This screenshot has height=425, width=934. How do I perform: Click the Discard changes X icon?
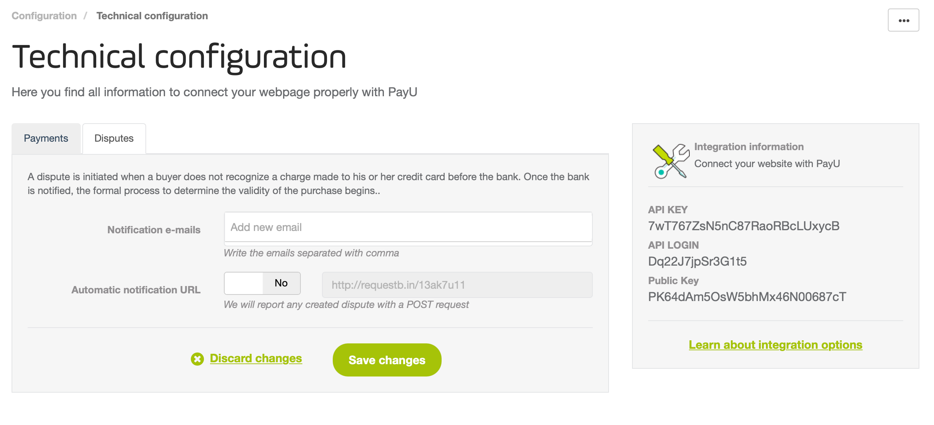(x=197, y=359)
